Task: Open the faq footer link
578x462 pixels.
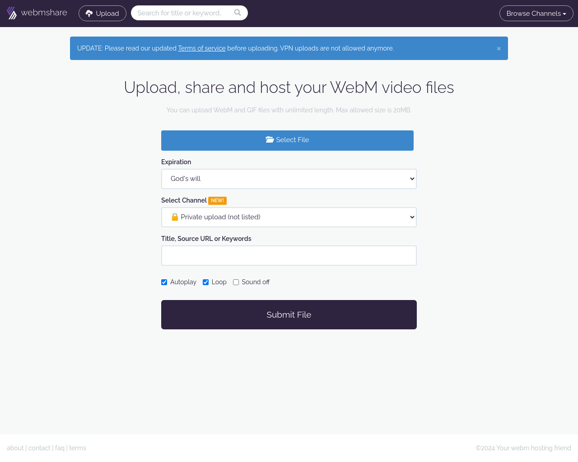Action: (60, 448)
